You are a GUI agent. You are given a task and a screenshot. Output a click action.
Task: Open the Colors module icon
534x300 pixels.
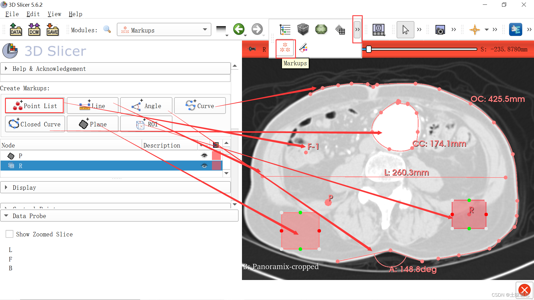pos(303,48)
